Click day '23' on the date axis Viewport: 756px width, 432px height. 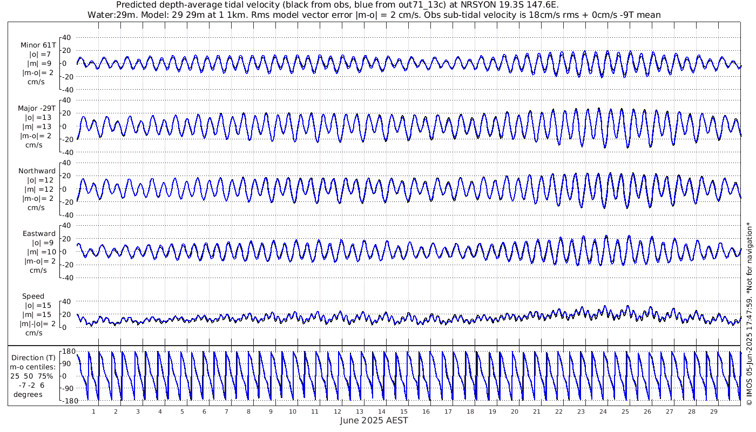(x=580, y=411)
